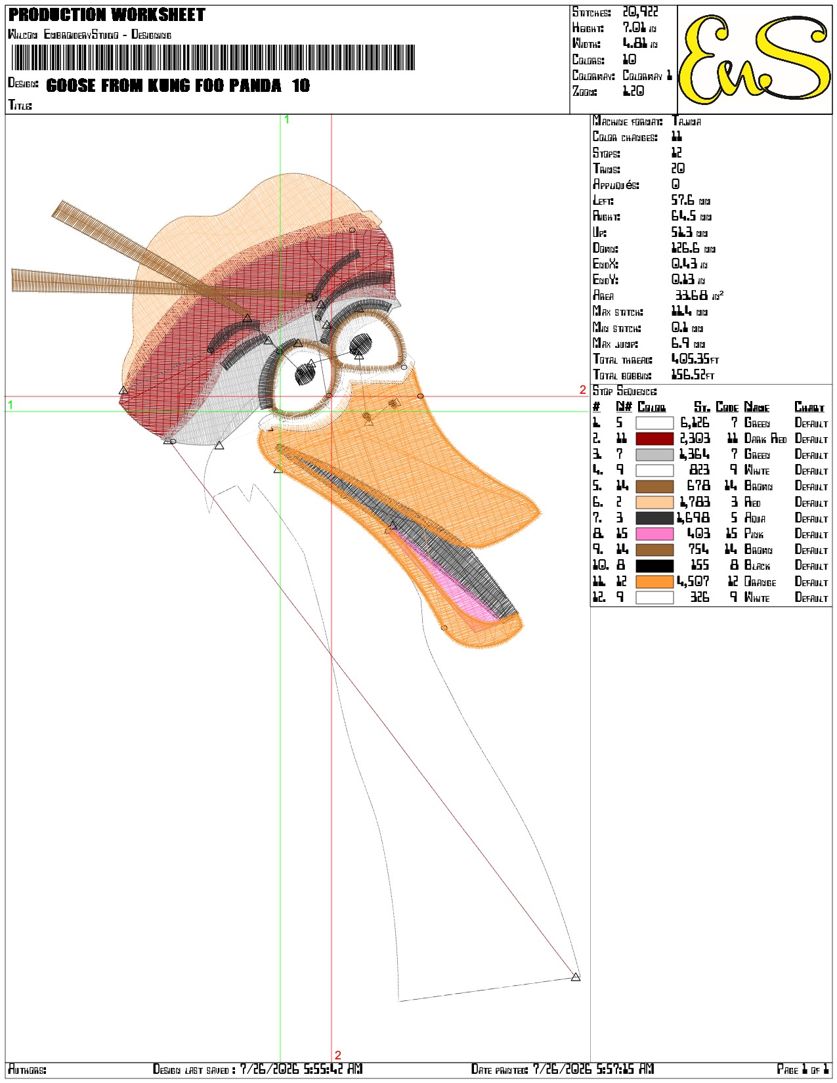The width and height of the screenshot is (837, 1083).
Task: Click the PRODUCTION WORKSHEET heading
Action: pyautogui.click(x=107, y=15)
